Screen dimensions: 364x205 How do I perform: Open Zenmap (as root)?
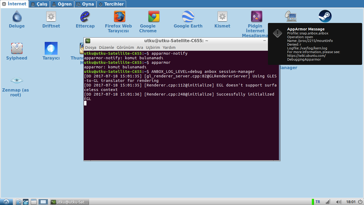16,81
